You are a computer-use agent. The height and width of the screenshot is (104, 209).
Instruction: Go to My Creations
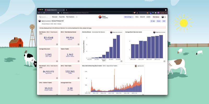[70, 17]
